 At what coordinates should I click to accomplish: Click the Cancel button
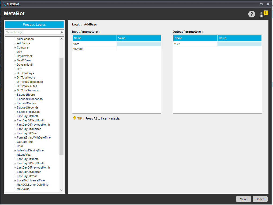(x=260, y=199)
